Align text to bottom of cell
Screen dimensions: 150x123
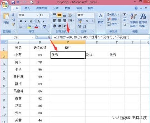pos(64,15)
